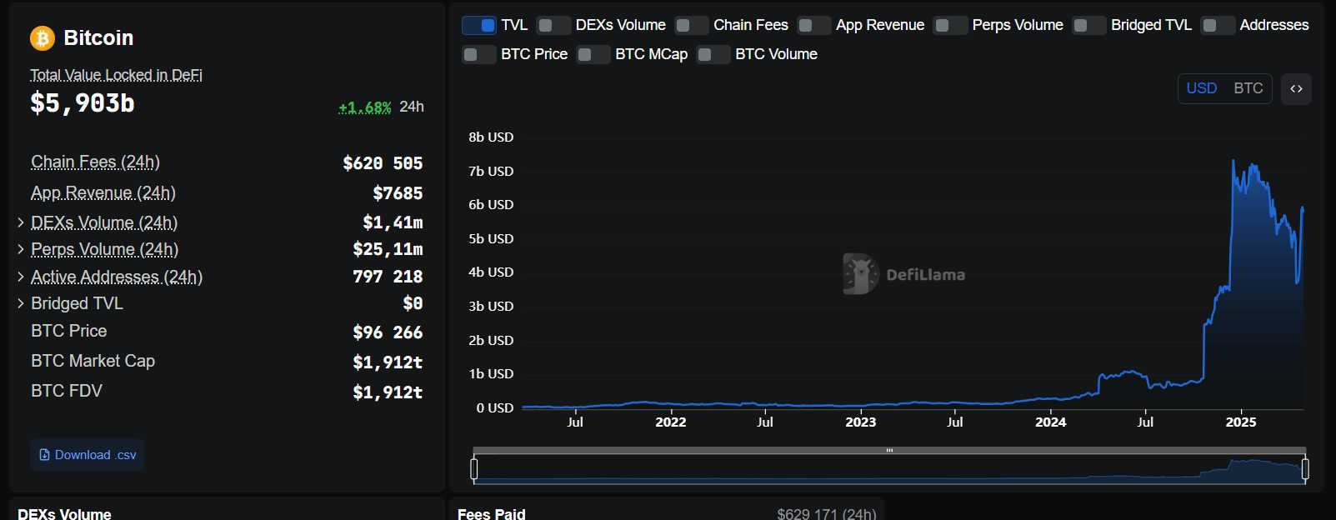Expand the Bridged TVL row
The image size is (1336, 520).
(21, 303)
